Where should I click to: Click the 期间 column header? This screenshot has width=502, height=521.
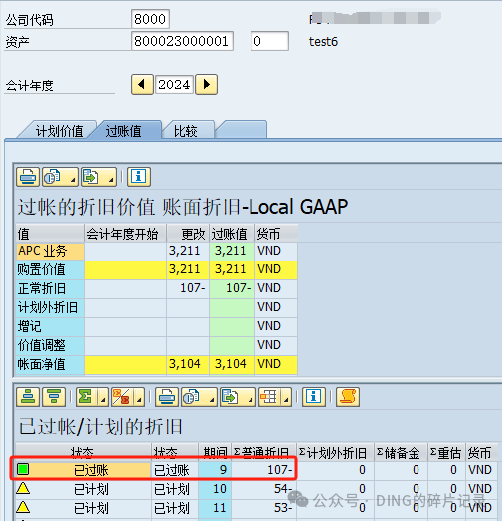[x=215, y=452]
